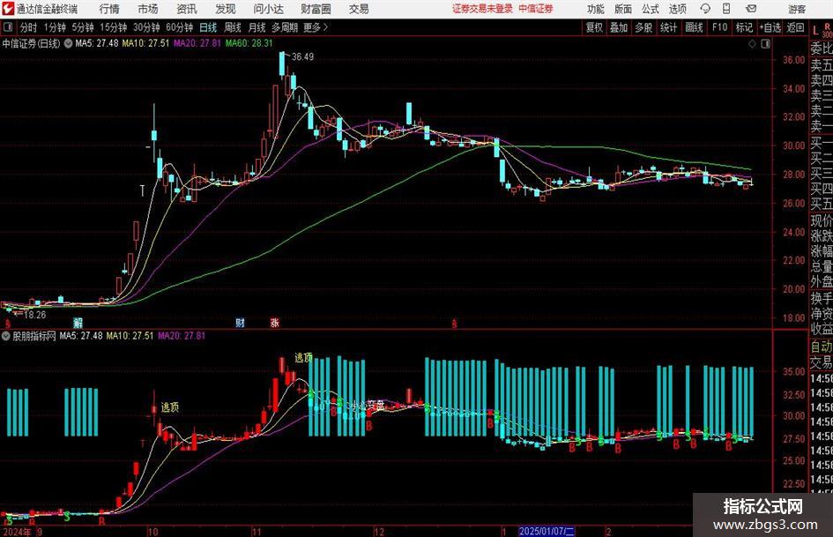Switch to 5分钟 period tab
Screen dimensions: 833x537
[x=82, y=27]
